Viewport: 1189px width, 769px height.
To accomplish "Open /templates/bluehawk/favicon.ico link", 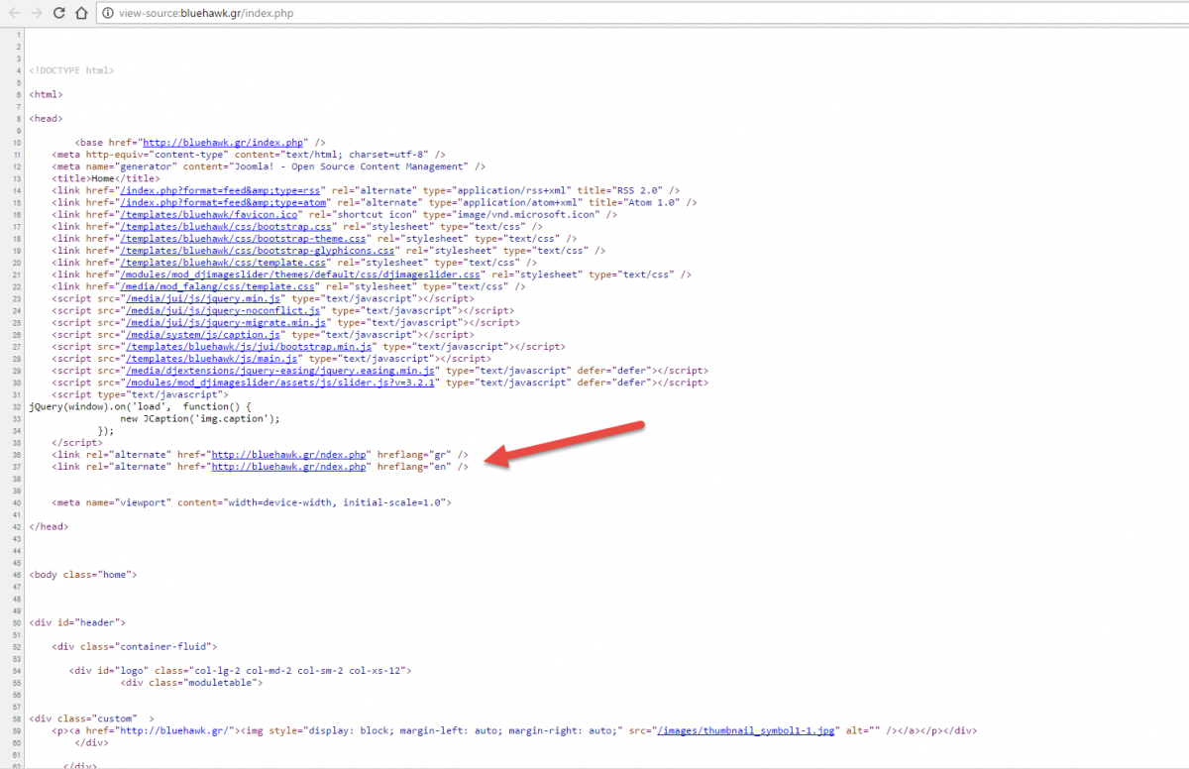I will click(209, 214).
